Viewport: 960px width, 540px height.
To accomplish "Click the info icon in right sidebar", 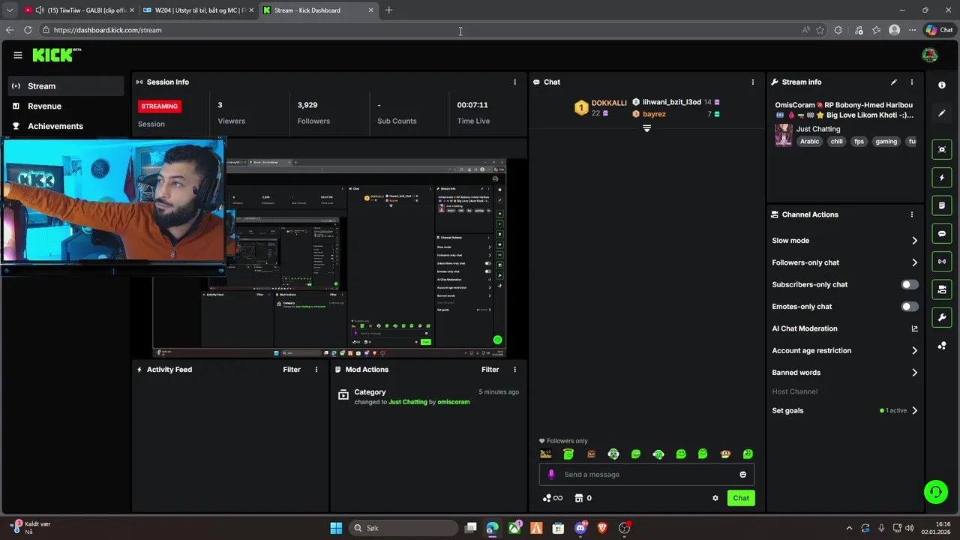I will coord(942,85).
